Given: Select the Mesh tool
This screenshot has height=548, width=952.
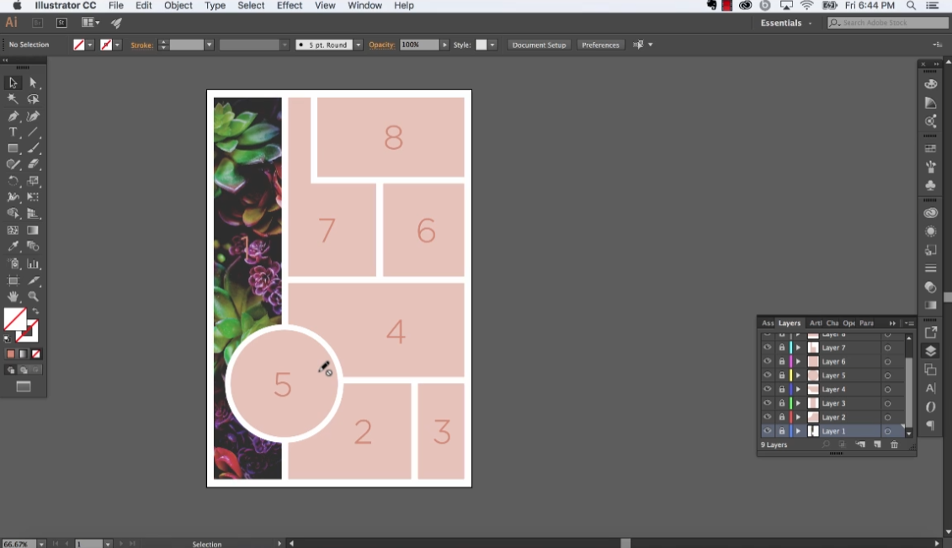Looking at the screenshot, I should (x=13, y=231).
